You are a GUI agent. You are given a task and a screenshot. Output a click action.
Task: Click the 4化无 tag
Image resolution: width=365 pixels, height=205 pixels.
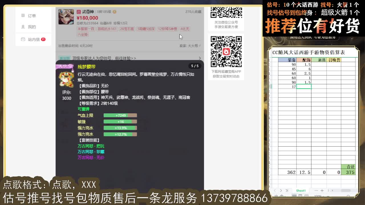click(184, 29)
